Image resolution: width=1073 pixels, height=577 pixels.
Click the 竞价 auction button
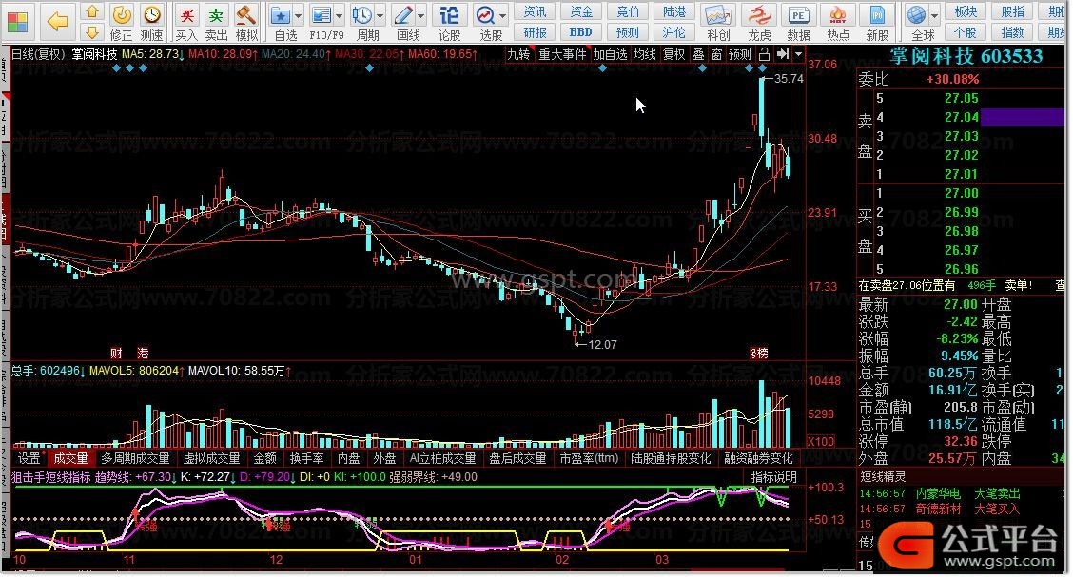(628, 11)
